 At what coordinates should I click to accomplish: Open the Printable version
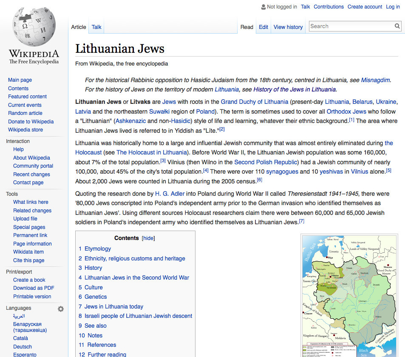point(31,296)
